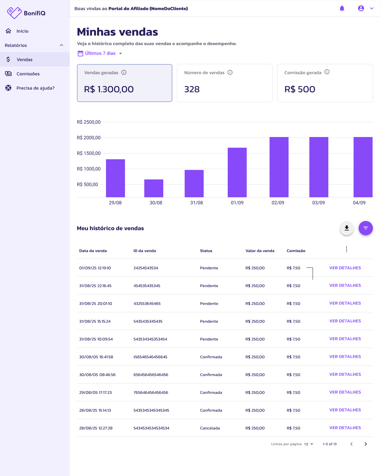Open the sales history filter

[x=366, y=228]
